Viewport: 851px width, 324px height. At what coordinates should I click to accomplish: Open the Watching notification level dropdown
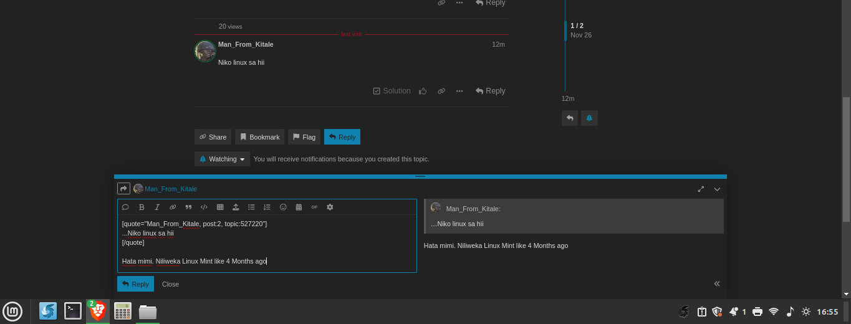222,159
